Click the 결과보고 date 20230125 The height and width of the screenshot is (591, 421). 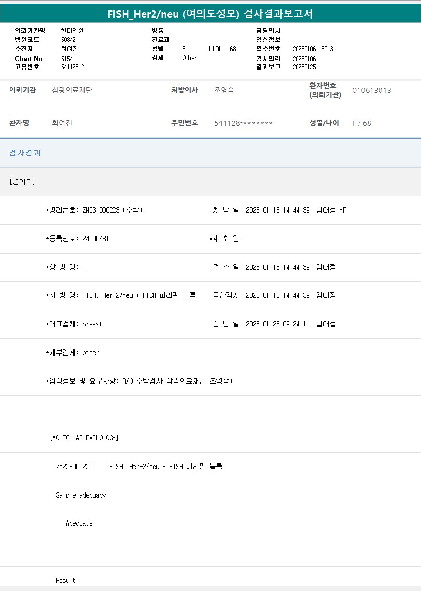pos(304,67)
